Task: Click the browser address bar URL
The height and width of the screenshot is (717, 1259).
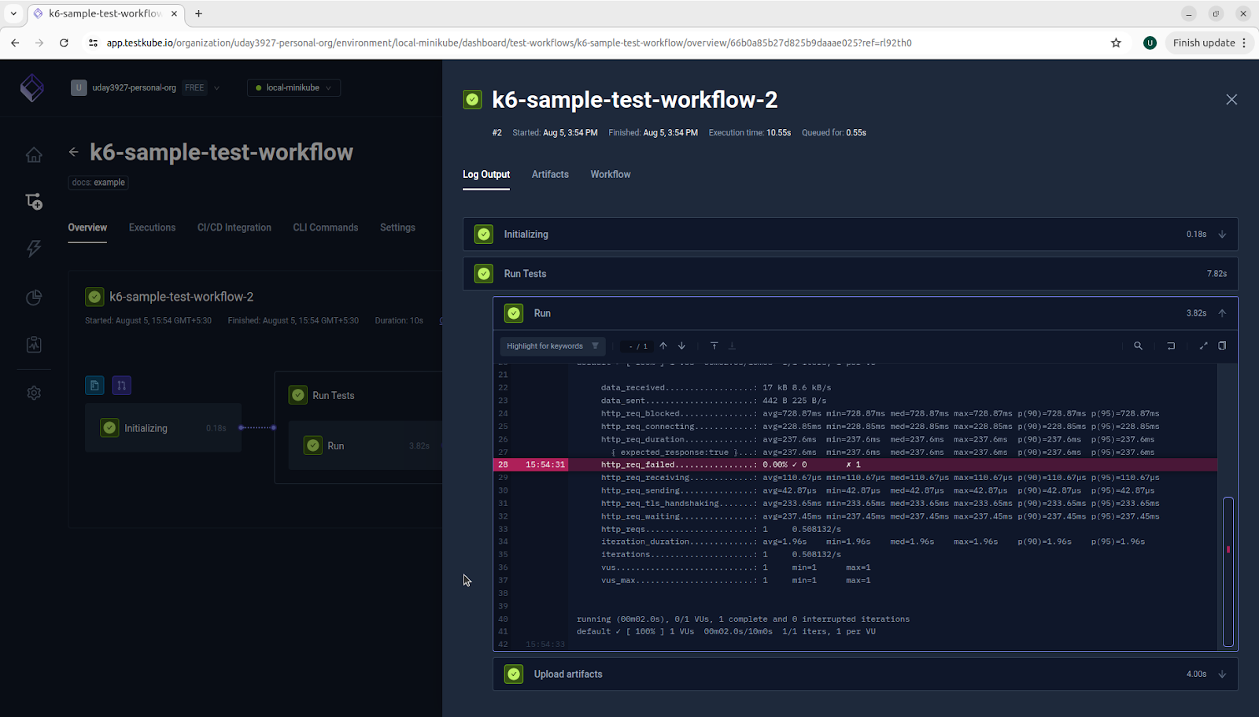Action: 509,43
